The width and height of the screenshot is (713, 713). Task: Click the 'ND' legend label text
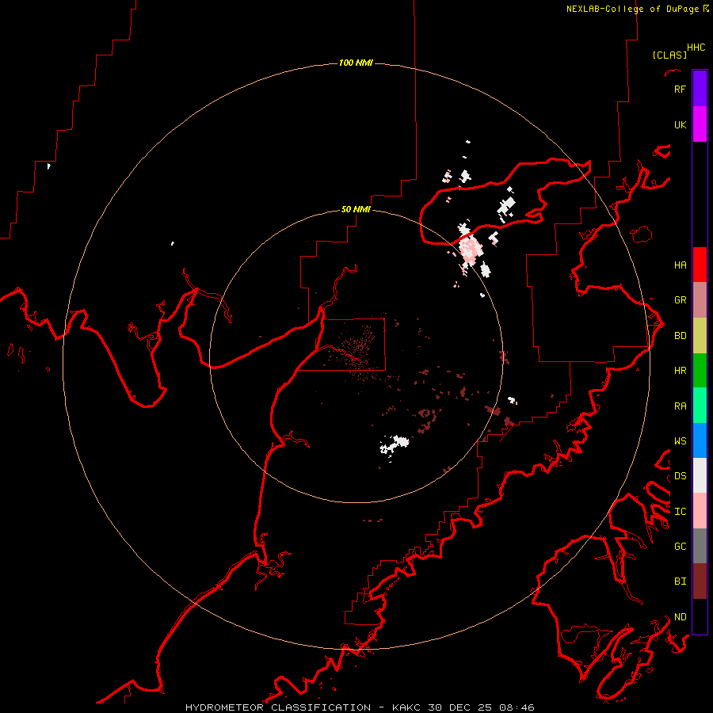680,616
